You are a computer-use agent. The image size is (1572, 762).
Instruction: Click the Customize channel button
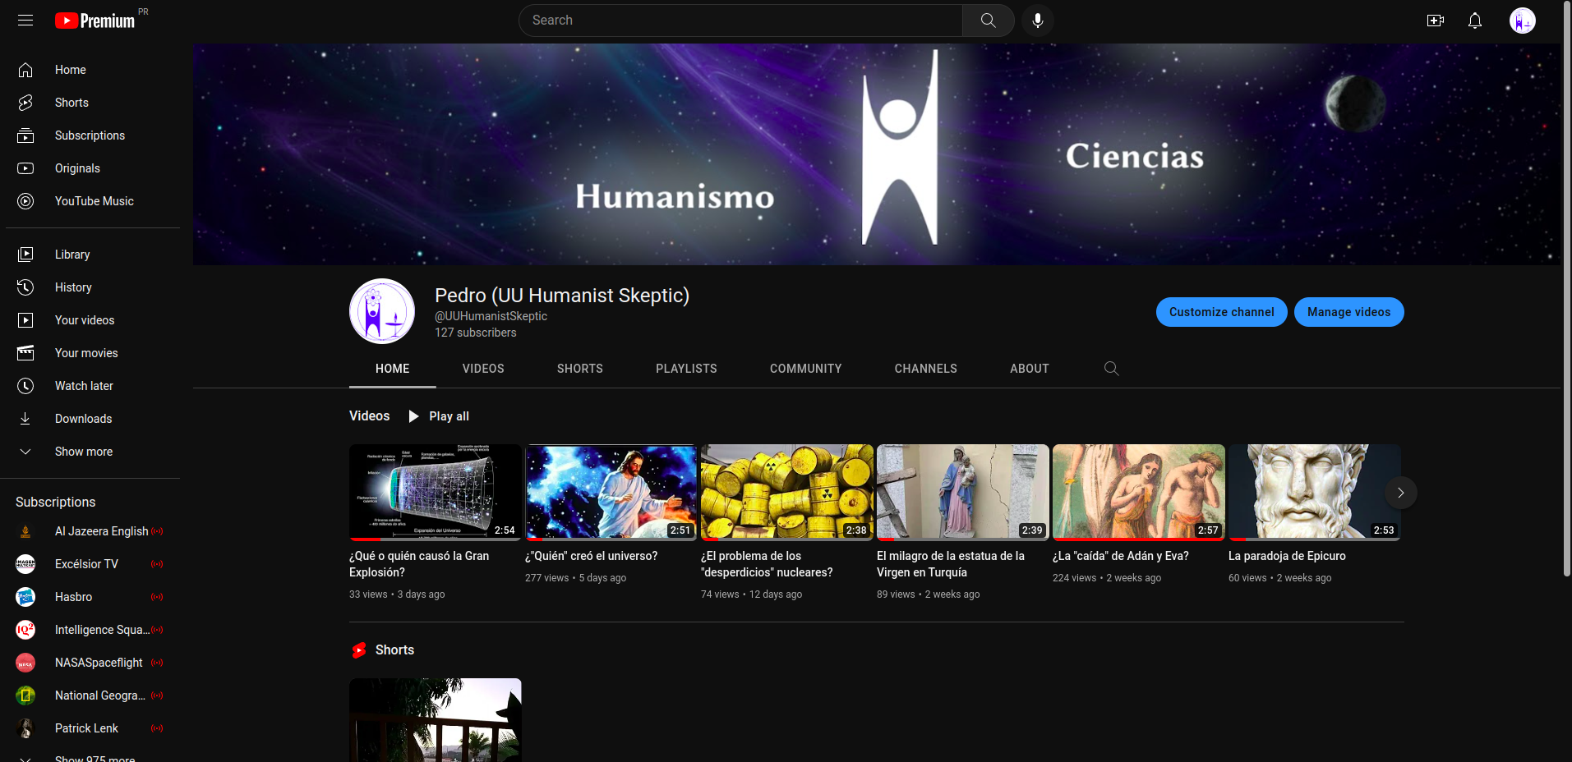click(x=1221, y=312)
